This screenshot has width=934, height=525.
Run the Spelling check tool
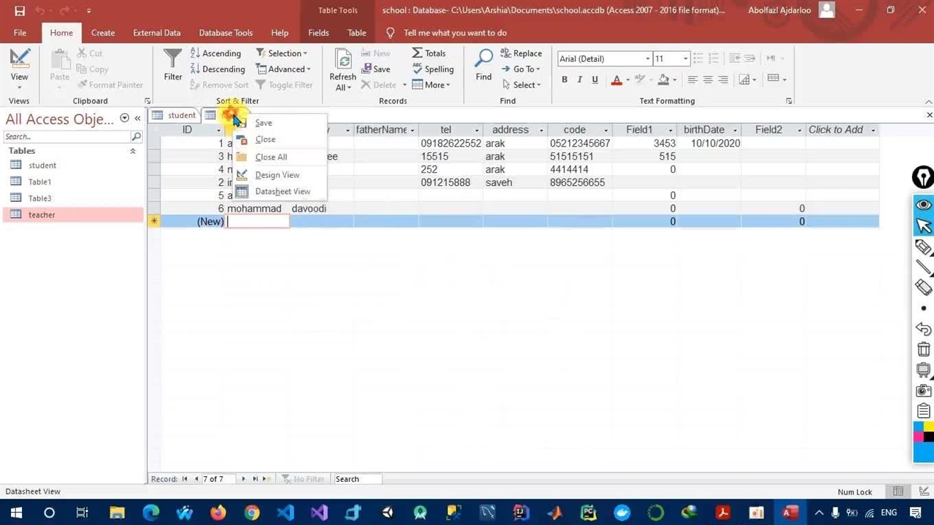tap(433, 69)
